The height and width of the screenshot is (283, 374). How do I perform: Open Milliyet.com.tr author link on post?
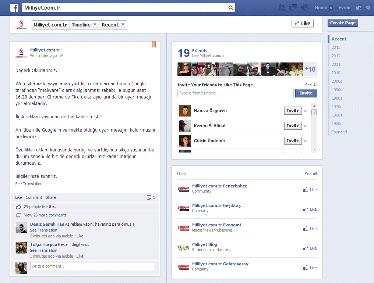pos(45,50)
